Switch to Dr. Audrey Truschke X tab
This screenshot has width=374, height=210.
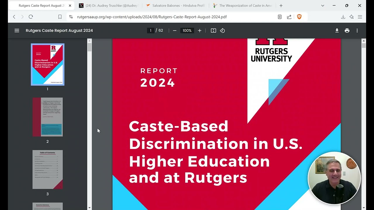click(x=108, y=6)
